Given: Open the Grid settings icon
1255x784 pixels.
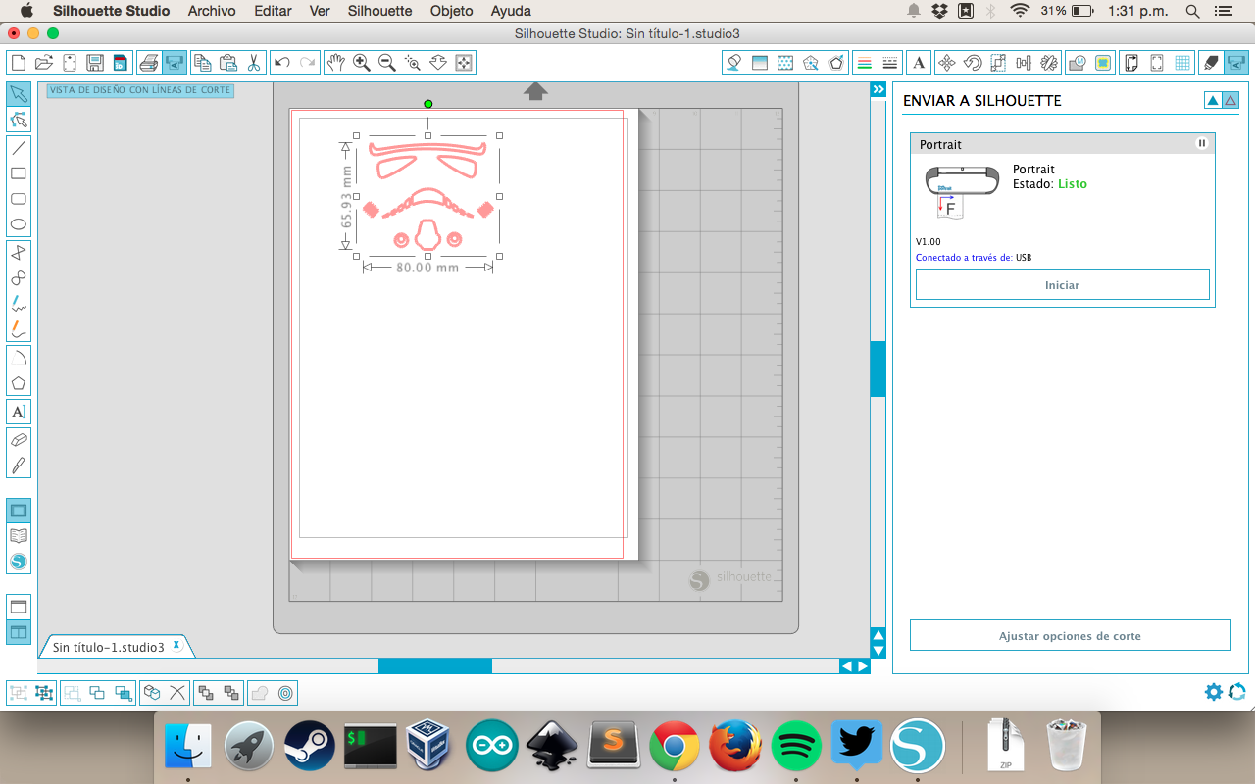Looking at the screenshot, I should [x=1182, y=63].
